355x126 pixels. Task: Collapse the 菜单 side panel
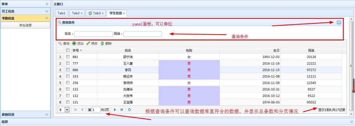[x=47, y=4]
